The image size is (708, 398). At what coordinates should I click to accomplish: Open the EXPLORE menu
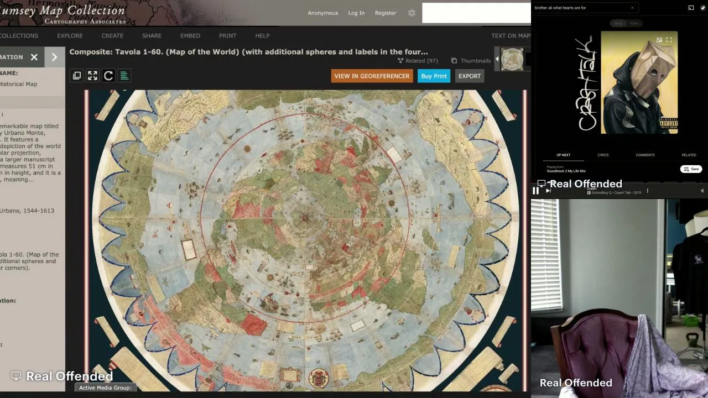pyautogui.click(x=70, y=35)
